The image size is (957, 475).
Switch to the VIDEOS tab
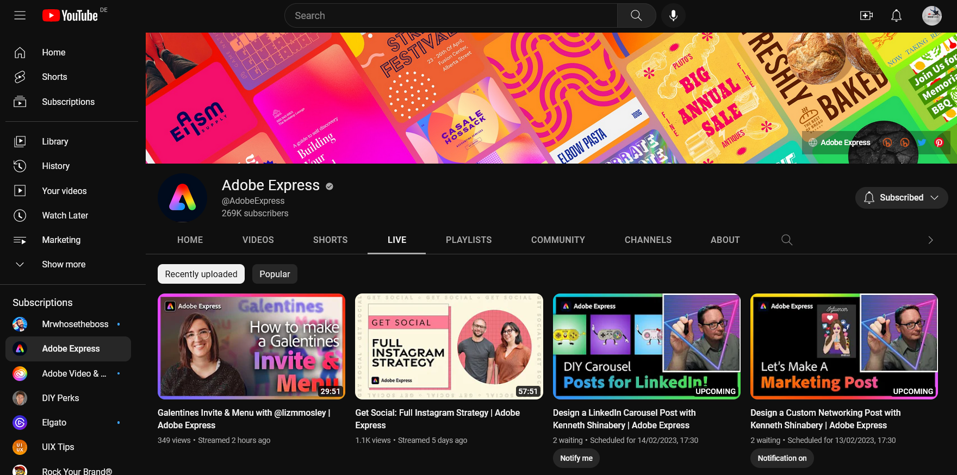pyautogui.click(x=258, y=240)
